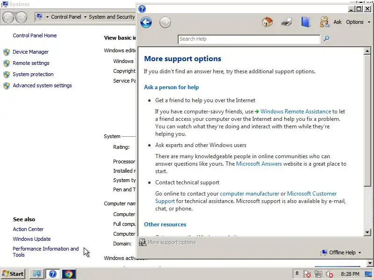Viewport: 374px width, 280px height.
Task: Go to Control Panel Home
Action: (x=35, y=35)
